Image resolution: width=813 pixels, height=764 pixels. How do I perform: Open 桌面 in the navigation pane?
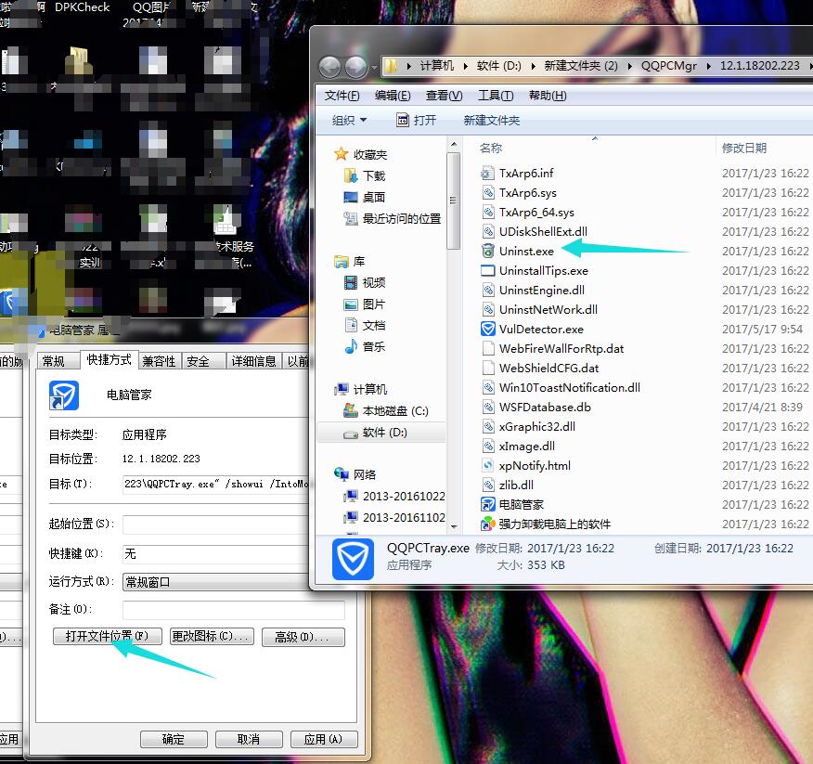(364, 197)
